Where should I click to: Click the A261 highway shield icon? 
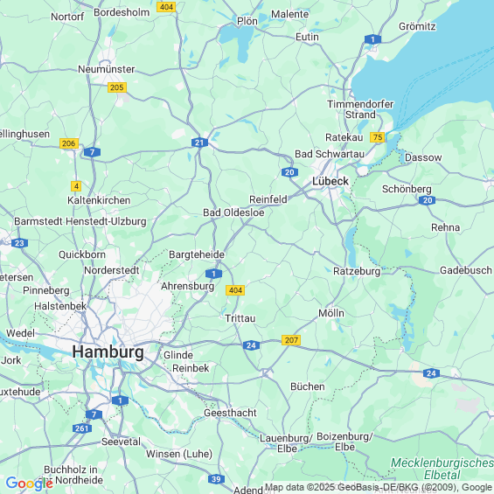pyautogui.click(x=82, y=428)
